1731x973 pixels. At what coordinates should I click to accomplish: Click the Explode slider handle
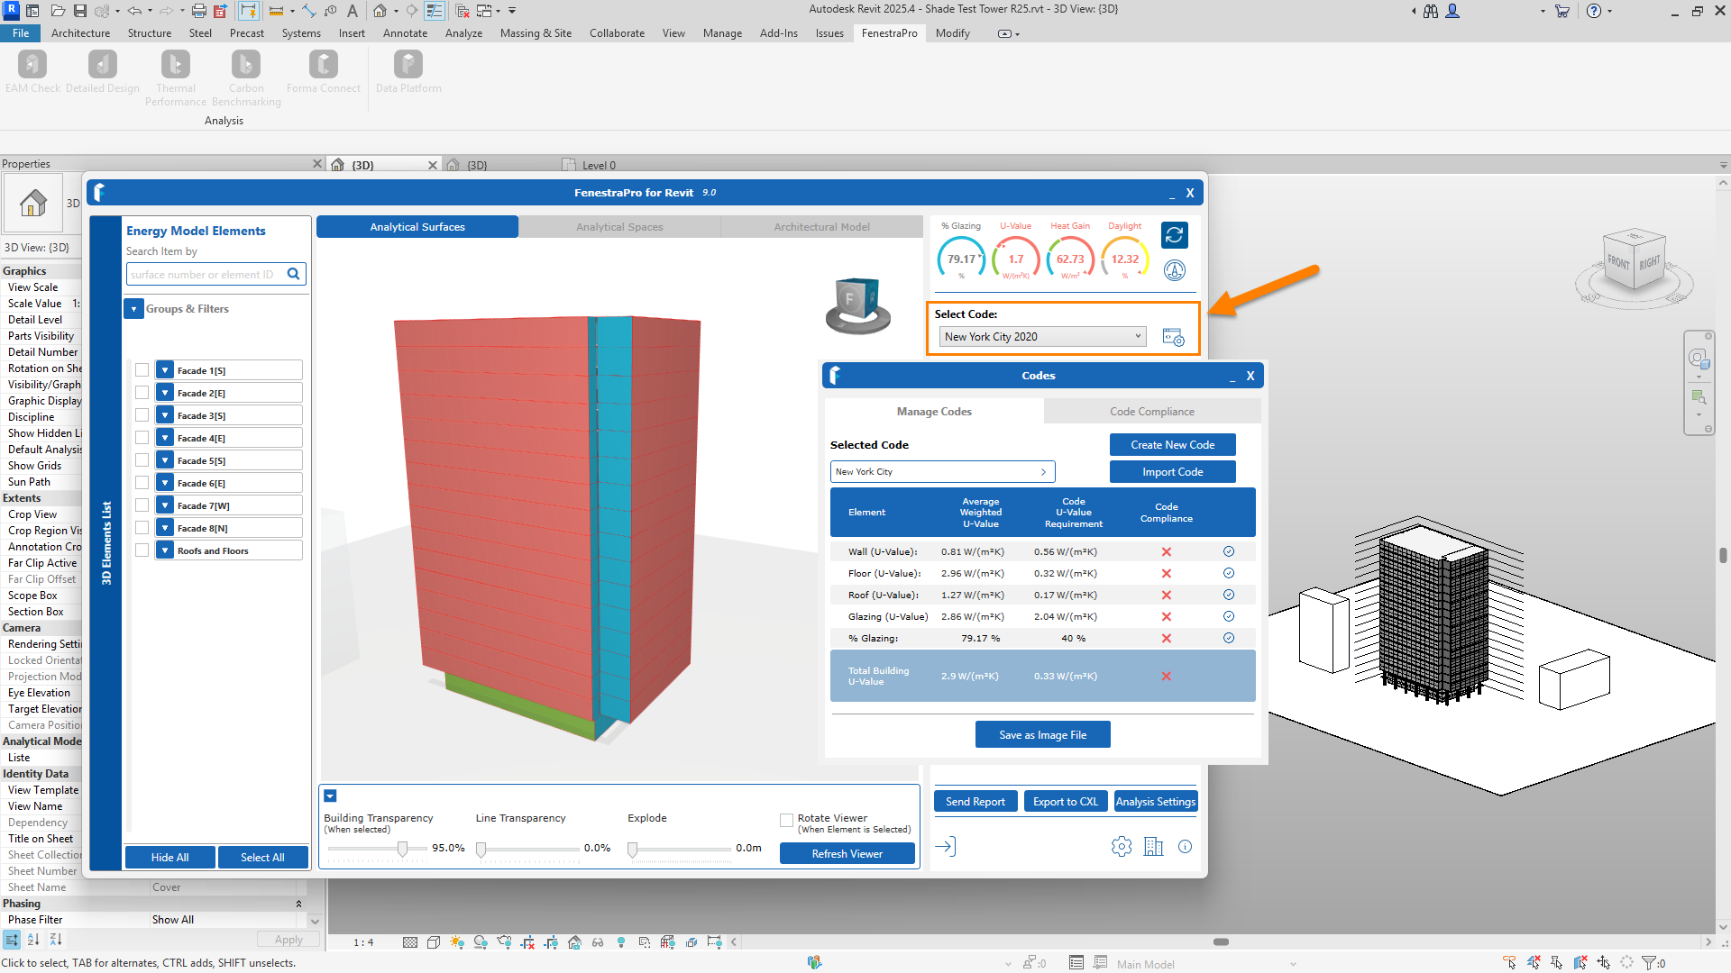click(x=633, y=849)
